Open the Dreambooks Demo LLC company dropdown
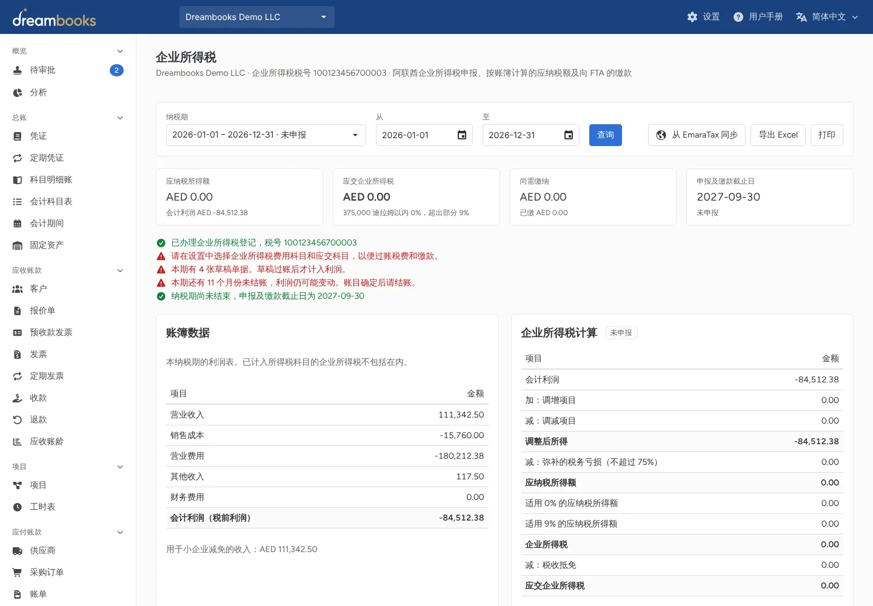The image size is (873, 606). 257,17
